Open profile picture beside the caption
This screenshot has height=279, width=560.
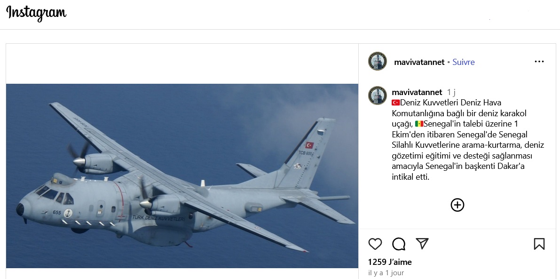(378, 96)
